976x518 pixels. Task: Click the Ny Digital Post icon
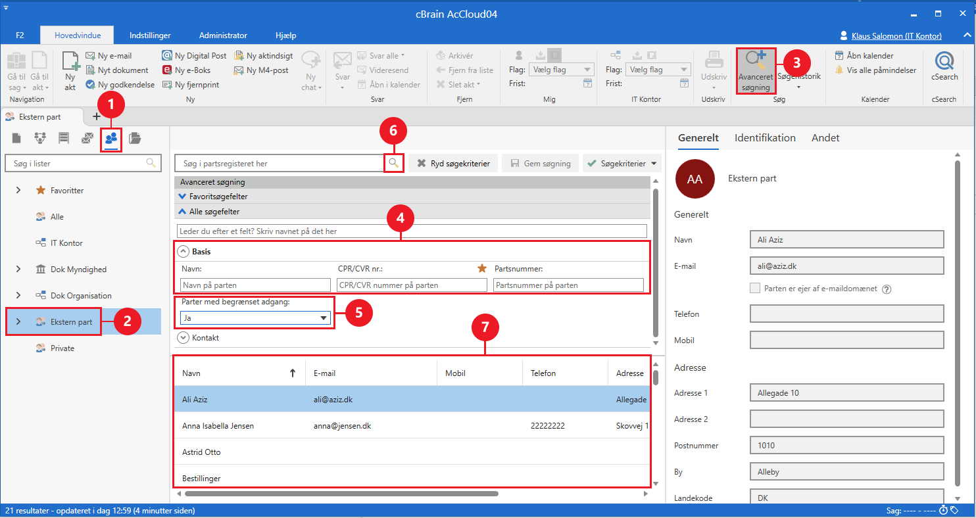pos(168,56)
